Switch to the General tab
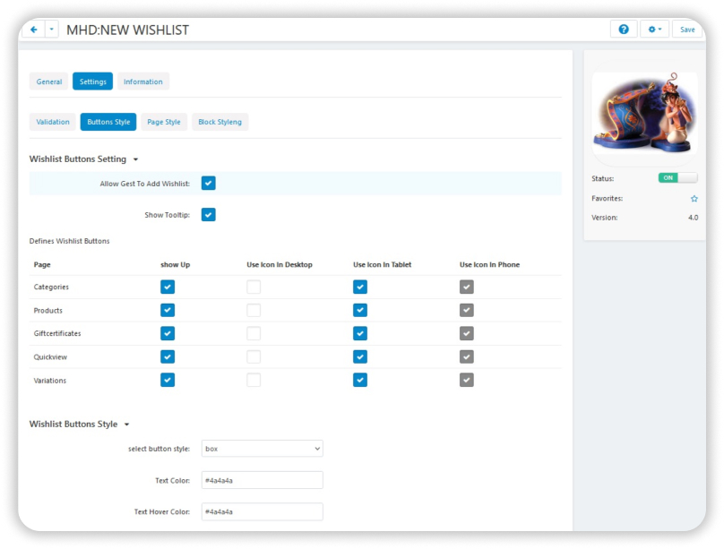Viewport: 724px width, 549px height. coord(49,81)
